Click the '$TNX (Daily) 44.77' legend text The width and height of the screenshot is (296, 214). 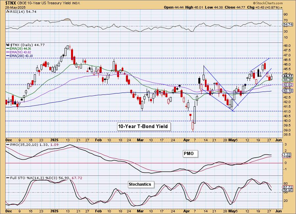click(27, 45)
